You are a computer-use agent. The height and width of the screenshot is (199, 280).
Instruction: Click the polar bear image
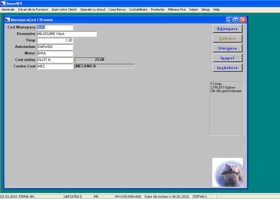(227, 172)
